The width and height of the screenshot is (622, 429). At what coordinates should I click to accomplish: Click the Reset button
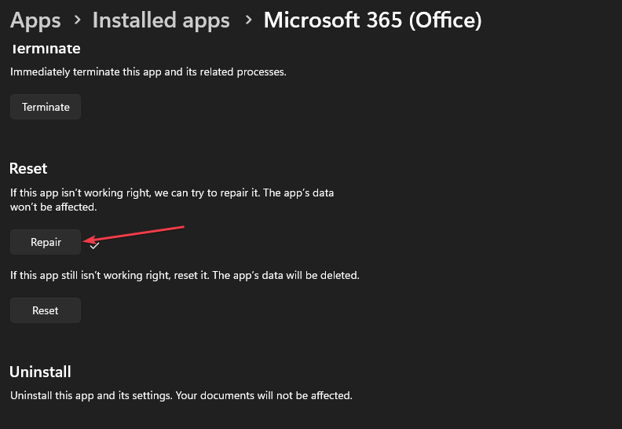pos(46,310)
